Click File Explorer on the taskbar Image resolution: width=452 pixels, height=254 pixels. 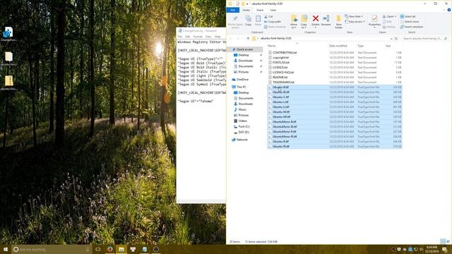[121, 249]
